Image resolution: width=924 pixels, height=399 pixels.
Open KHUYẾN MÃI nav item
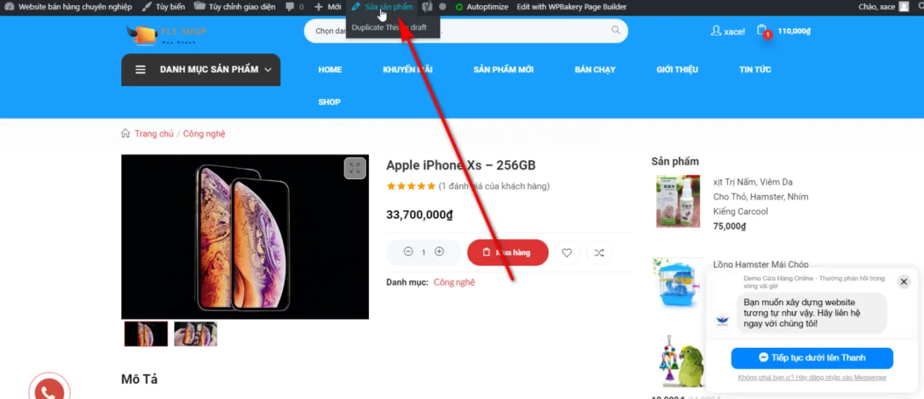[x=408, y=70]
